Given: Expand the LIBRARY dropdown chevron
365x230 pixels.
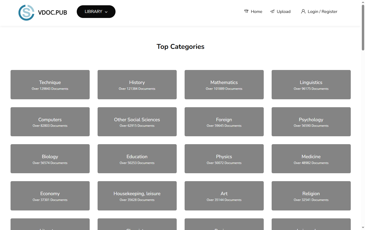Looking at the screenshot, I should [106, 12].
